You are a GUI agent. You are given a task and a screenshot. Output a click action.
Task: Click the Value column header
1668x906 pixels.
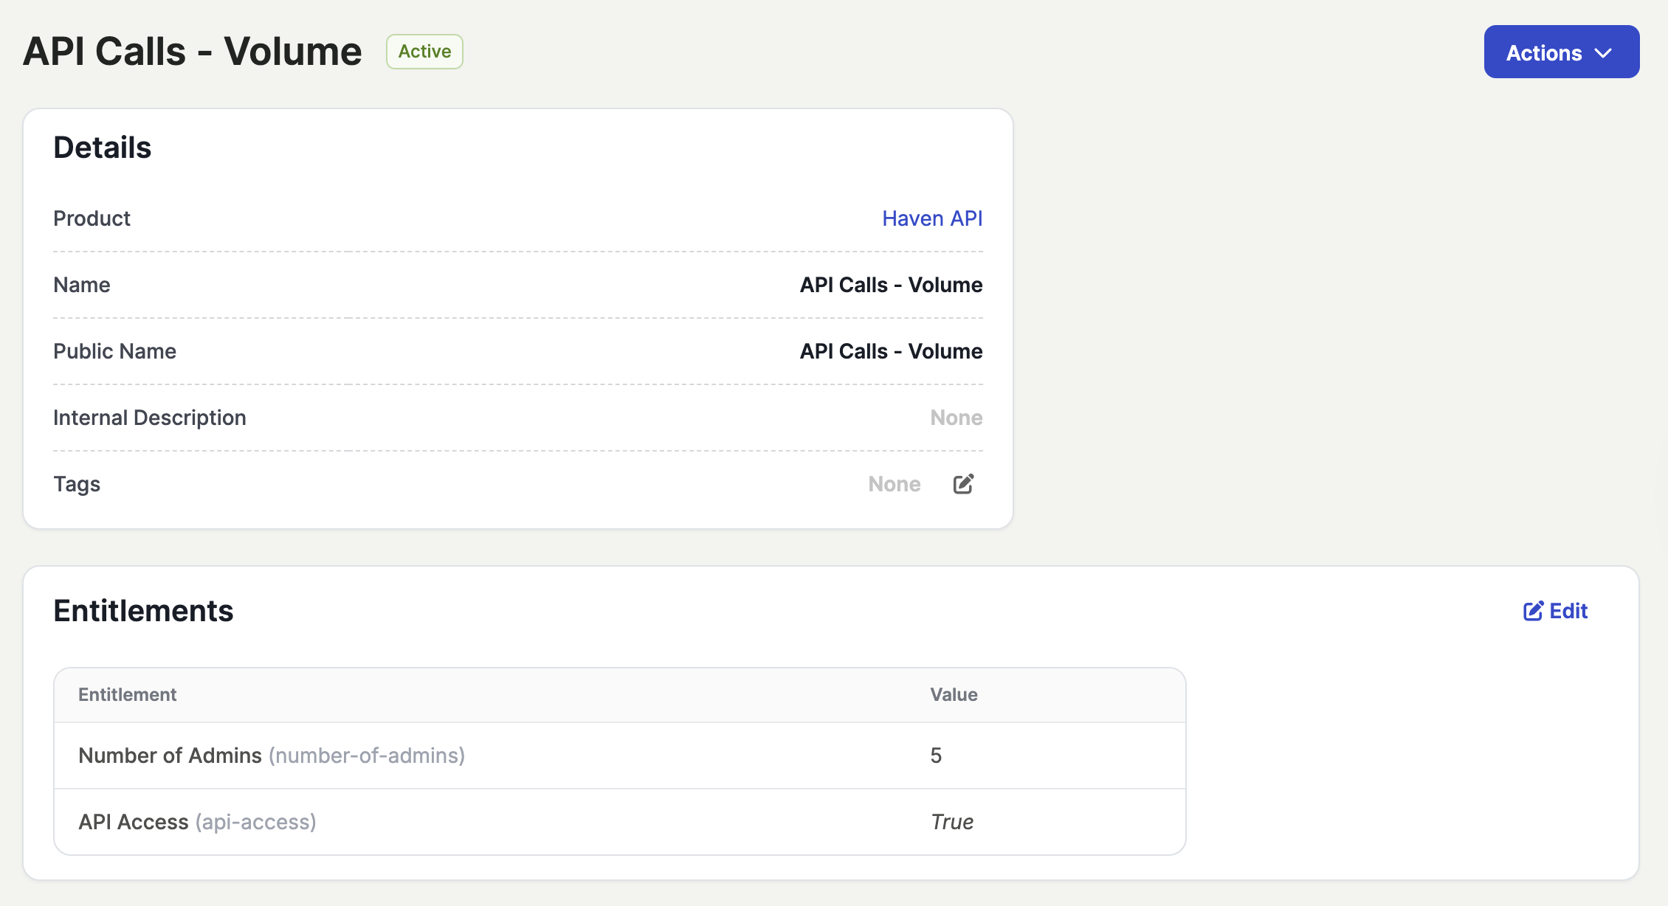pyautogui.click(x=954, y=694)
